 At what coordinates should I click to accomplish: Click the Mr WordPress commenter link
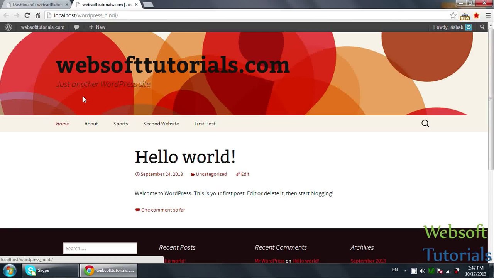(269, 261)
